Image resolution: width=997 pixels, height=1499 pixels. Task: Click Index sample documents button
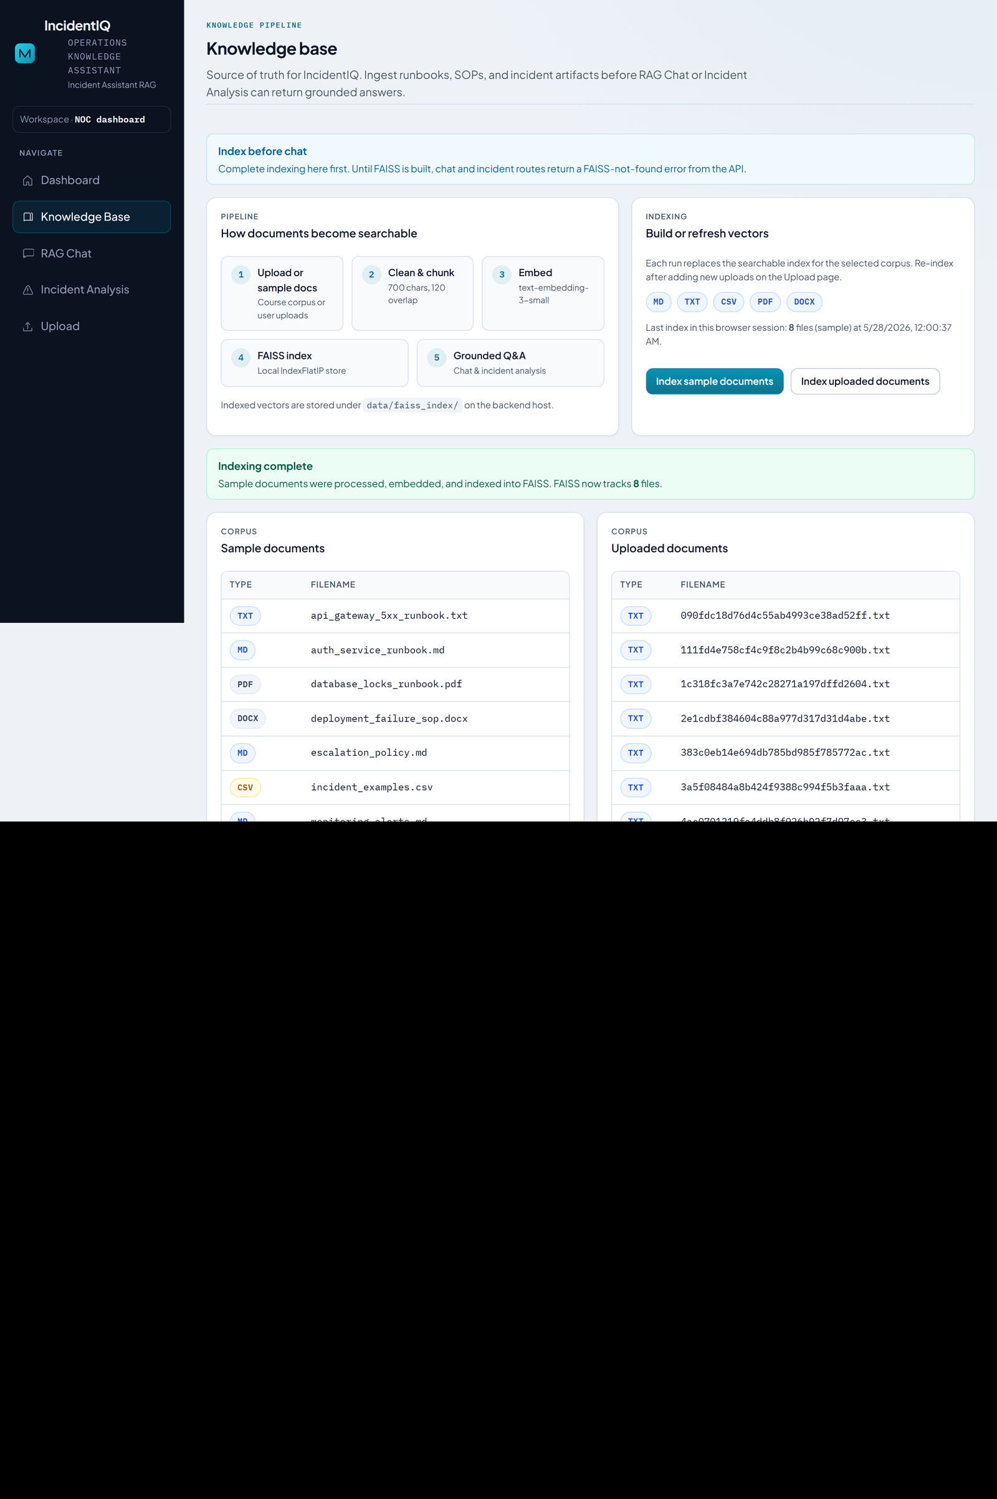714,381
